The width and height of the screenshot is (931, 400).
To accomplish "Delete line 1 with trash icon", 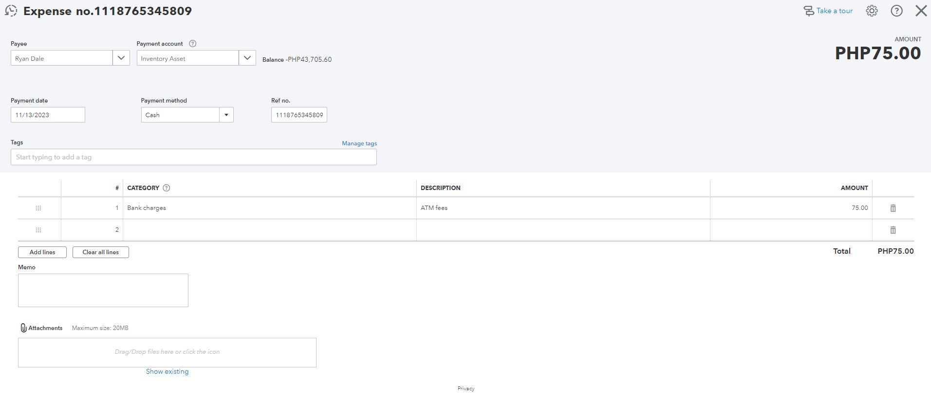I will [893, 208].
